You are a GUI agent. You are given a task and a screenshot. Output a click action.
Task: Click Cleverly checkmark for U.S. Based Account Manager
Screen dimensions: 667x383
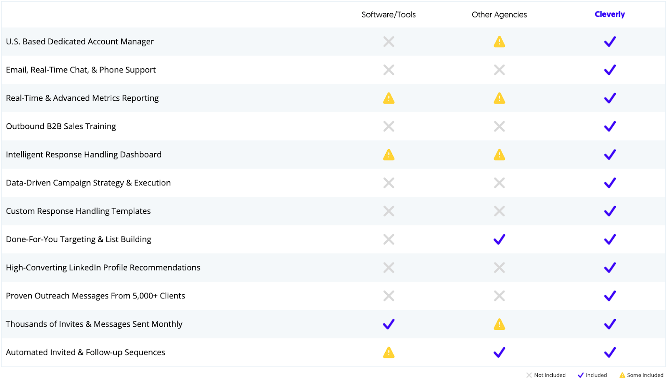coord(610,42)
